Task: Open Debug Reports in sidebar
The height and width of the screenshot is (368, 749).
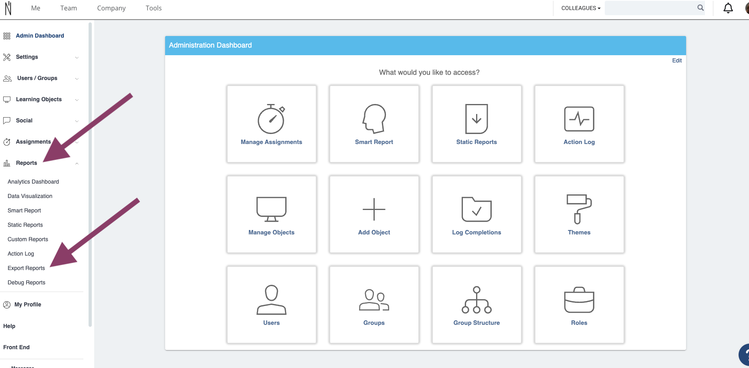Action: 26,282
